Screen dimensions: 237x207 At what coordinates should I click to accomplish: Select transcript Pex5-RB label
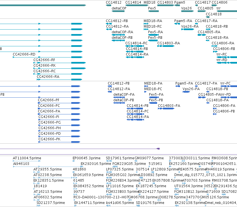[155, 38]
